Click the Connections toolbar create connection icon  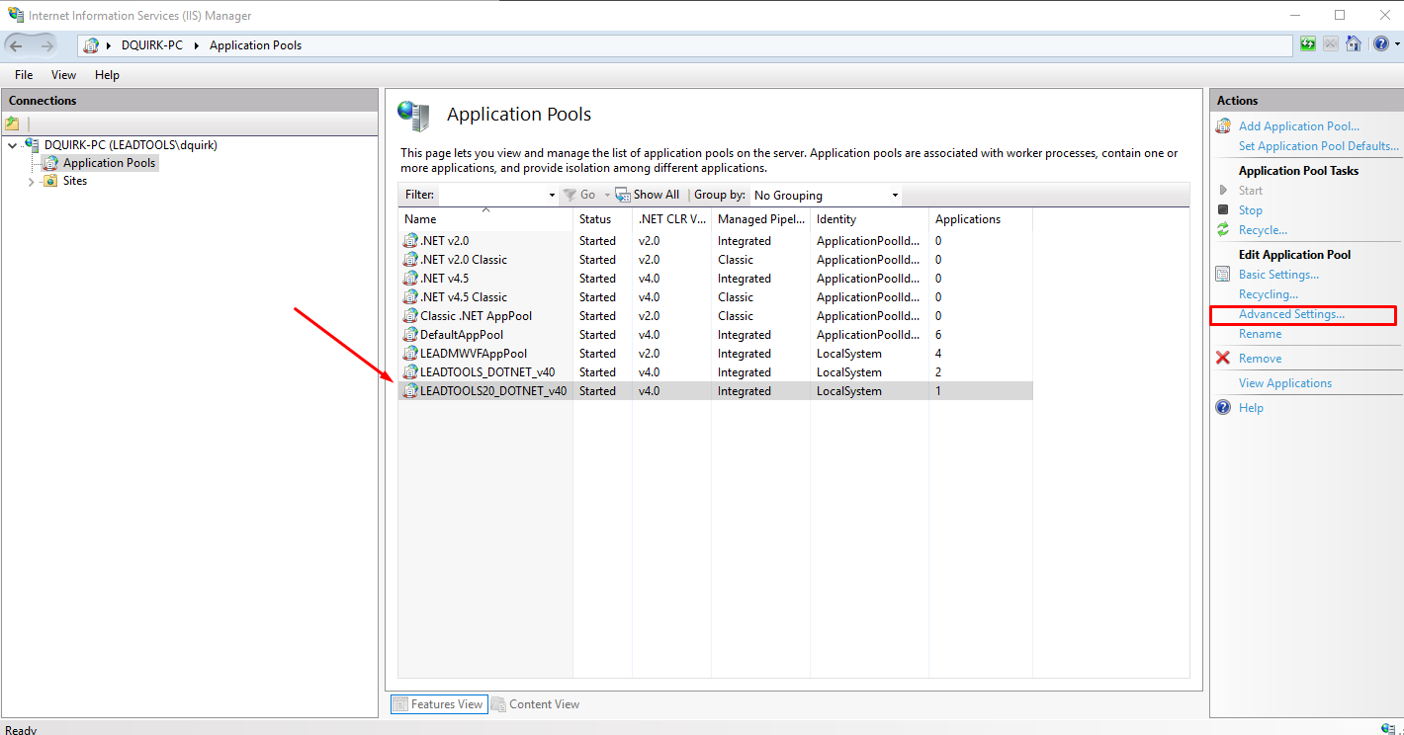click(13, 123)
